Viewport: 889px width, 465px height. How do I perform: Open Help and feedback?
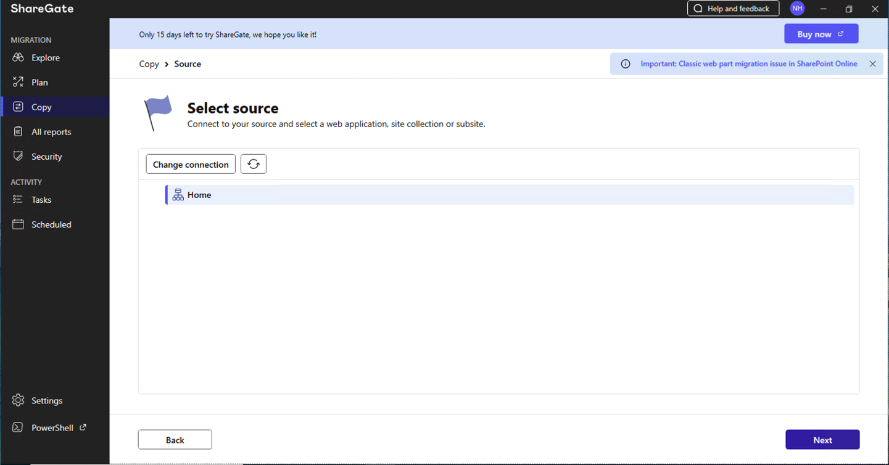733,9
